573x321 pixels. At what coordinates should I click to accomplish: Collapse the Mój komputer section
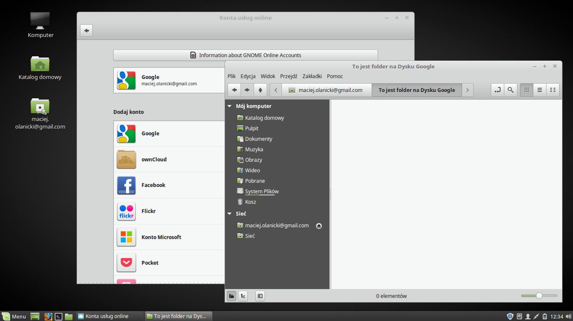(x=230, y=106)
